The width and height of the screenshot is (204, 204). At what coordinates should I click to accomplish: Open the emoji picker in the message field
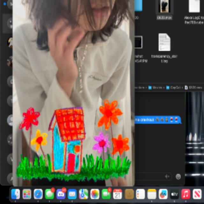pos(178,176)
